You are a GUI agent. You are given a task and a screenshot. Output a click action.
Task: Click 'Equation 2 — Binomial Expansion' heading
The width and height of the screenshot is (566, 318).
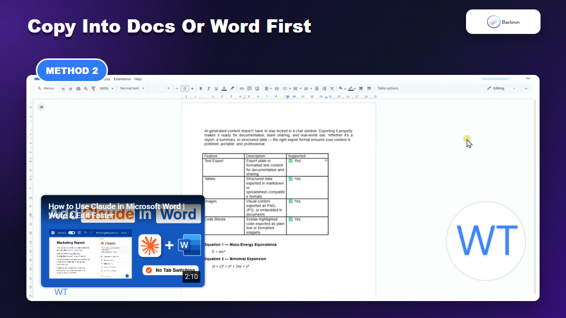click(235, 259)
